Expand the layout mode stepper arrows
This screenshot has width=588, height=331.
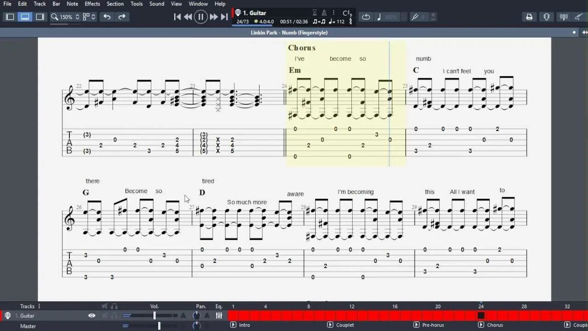click(x=93, y=17)
